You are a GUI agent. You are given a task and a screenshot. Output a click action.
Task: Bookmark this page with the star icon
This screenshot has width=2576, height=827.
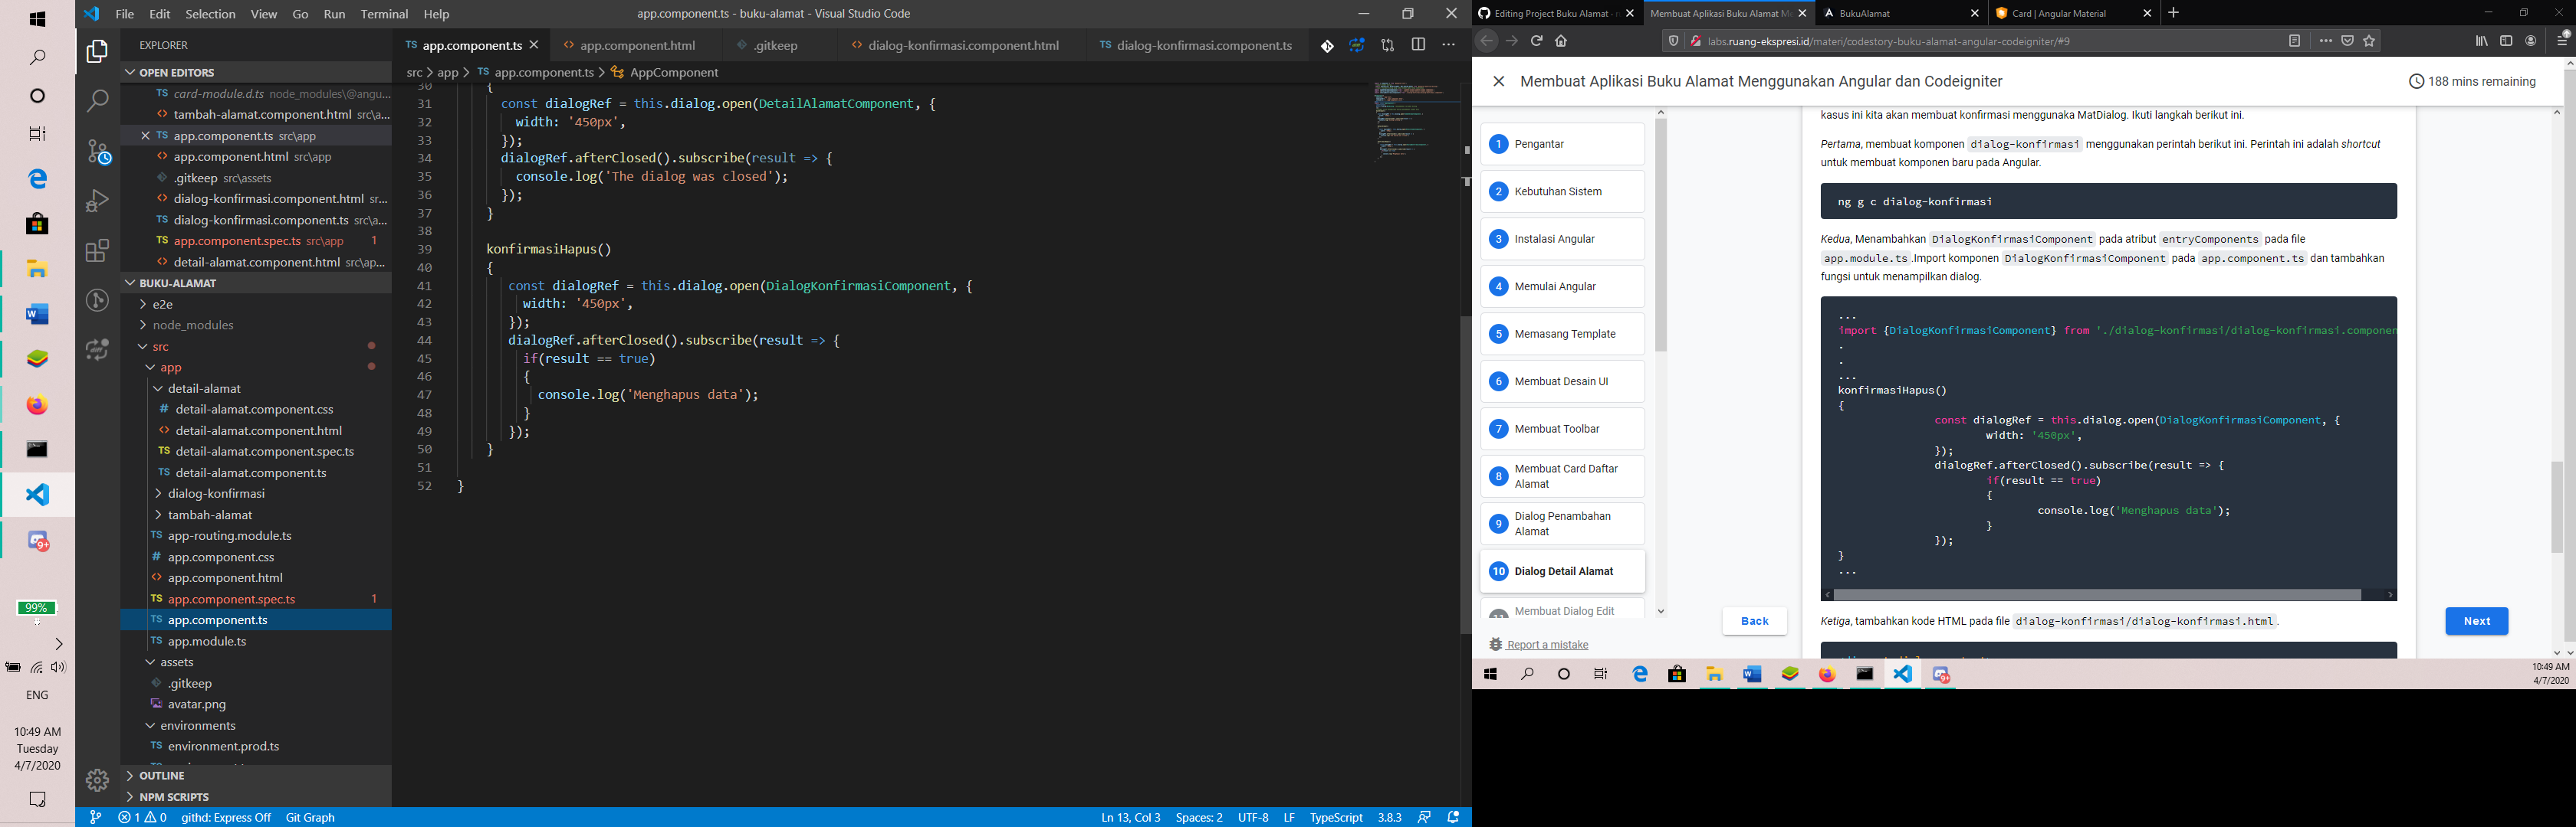[2369, 41]
